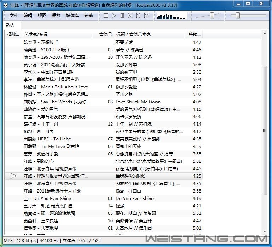Click the spectrum visualizer display
Screen dimensions: 272x247
172,16
